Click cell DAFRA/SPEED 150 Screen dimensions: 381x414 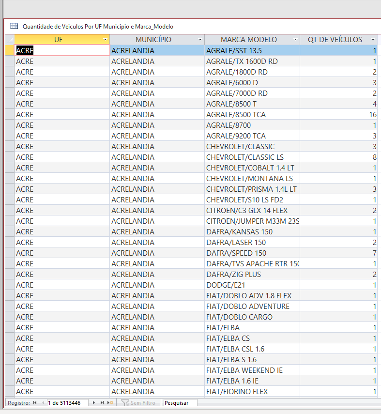(x=252, y=253)
